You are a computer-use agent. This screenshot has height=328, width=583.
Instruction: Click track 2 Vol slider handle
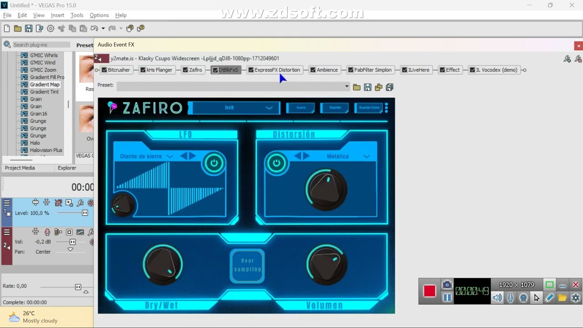(x=72, y=242)
